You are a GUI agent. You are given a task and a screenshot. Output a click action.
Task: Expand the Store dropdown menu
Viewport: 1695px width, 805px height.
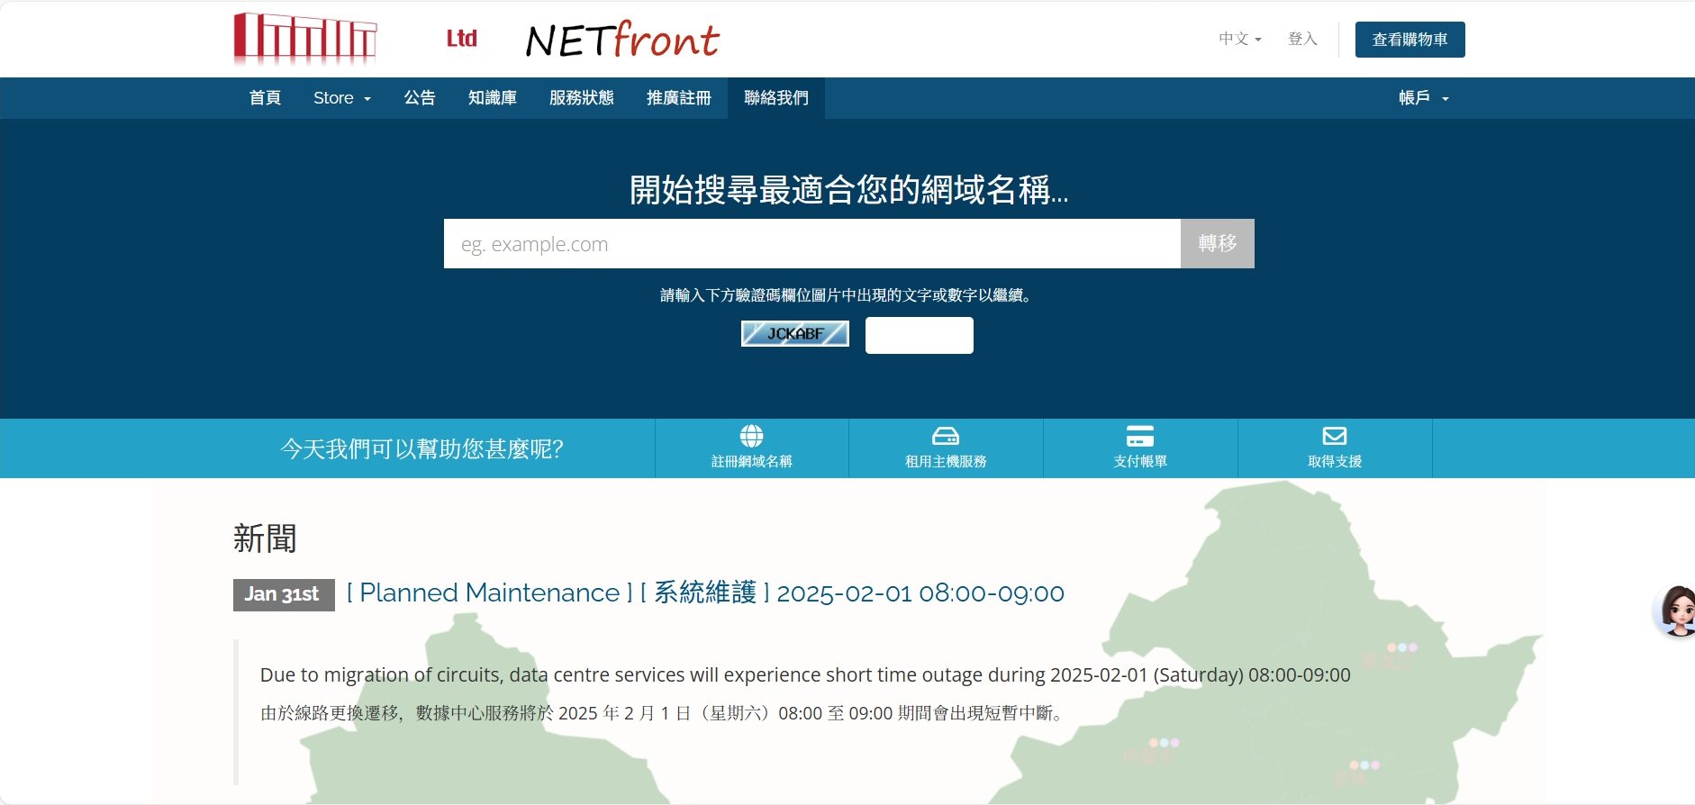(x=341, y=98)
